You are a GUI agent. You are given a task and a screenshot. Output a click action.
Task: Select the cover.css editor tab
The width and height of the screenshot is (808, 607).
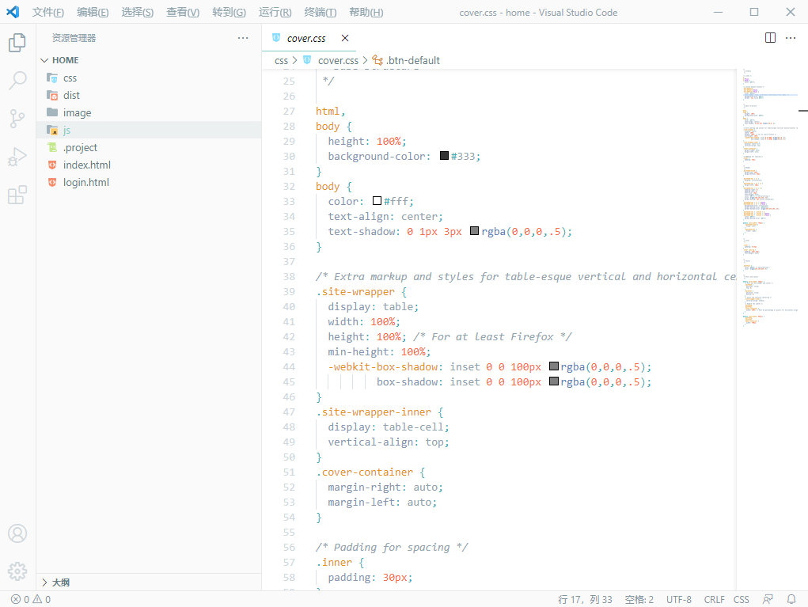[309, 38]
